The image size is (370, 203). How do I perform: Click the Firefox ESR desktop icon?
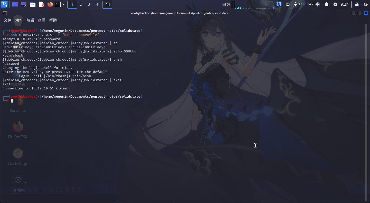pos(18,130)
